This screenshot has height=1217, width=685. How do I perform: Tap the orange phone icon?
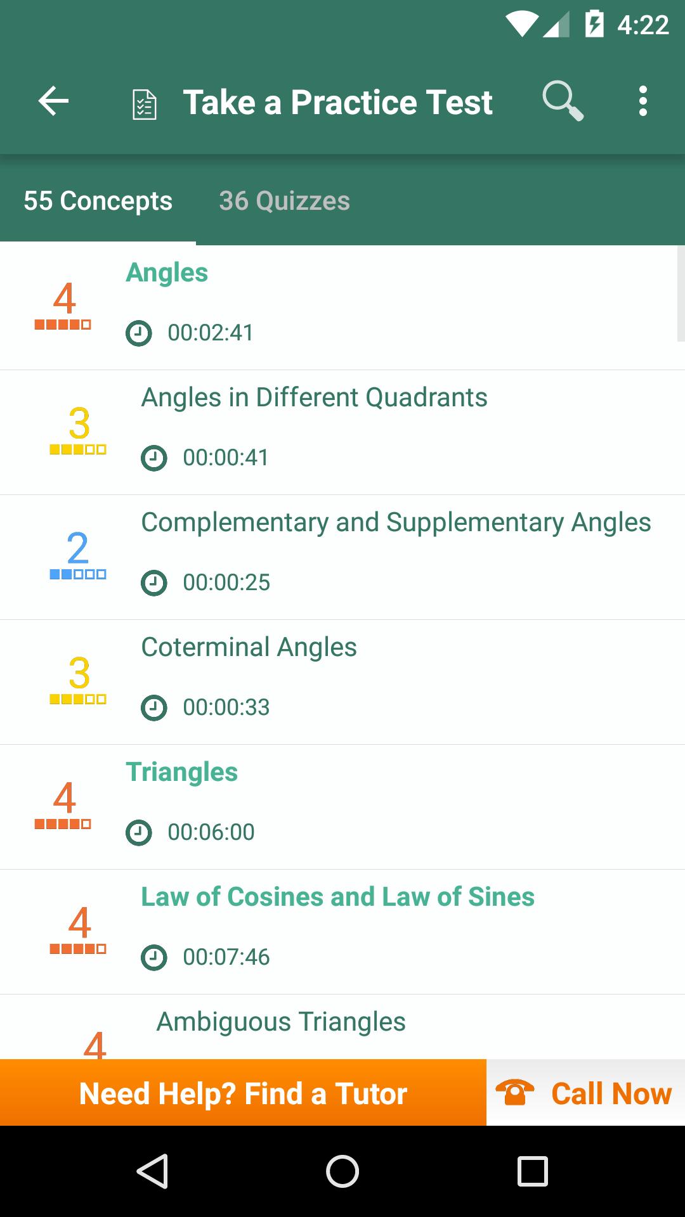[514, 1092]
